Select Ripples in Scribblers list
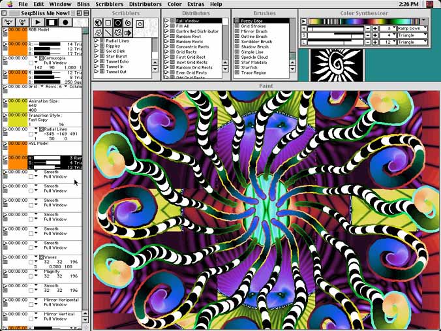Screen dimensions: 441x331 (113, 46)
